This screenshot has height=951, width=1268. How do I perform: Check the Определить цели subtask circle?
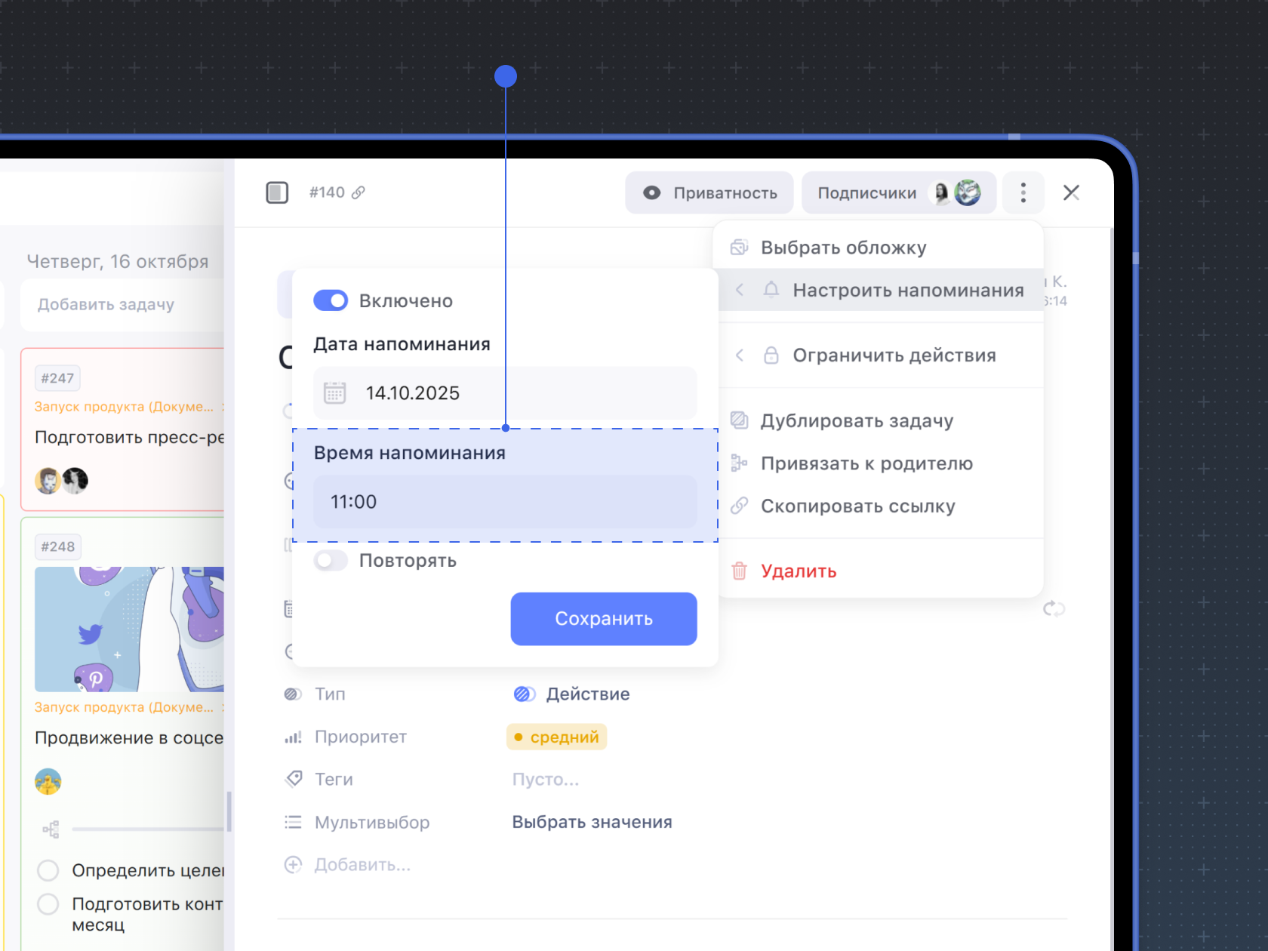48,871
